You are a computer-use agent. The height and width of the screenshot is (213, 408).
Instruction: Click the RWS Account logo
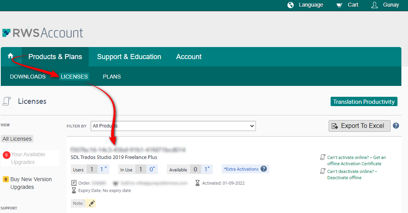43,33
